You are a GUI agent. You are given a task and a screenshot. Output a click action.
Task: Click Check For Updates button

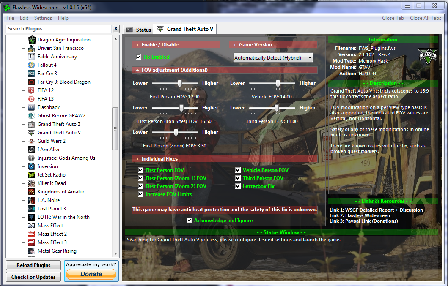(33, 277)
